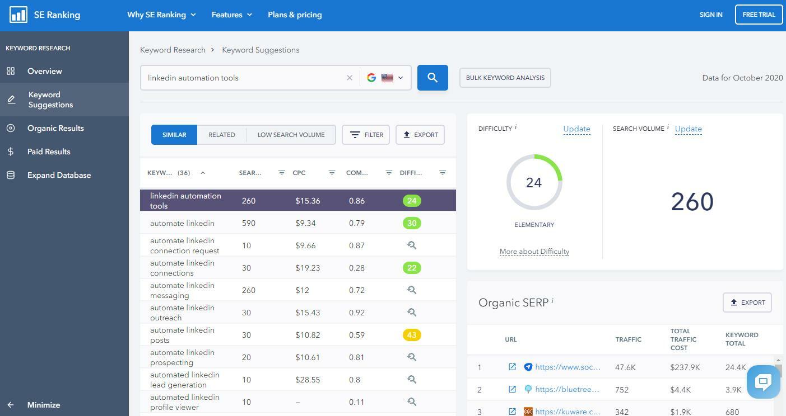Screen dimensions: 786x416
Task: Expand the Features menu
Action: (x=232, y=15)
